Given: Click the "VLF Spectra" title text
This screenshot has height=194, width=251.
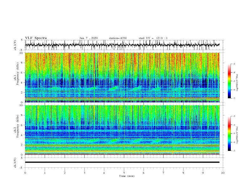Looking at the screenshot, I should click(x=36, y=38).
